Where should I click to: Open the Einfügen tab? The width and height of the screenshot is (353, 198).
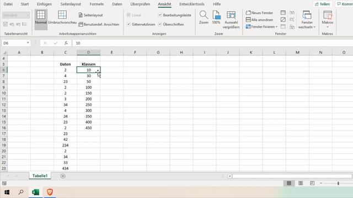[x=44, y=4]
